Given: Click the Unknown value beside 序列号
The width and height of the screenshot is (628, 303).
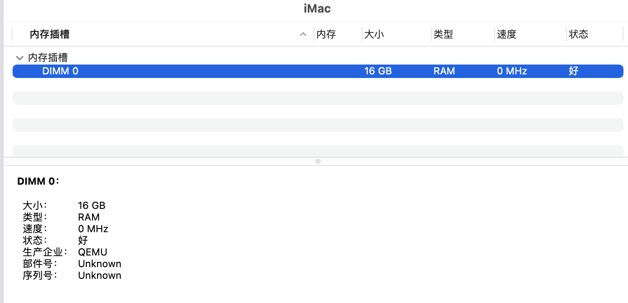Looking at the screenshot, I should coord(100,275).
